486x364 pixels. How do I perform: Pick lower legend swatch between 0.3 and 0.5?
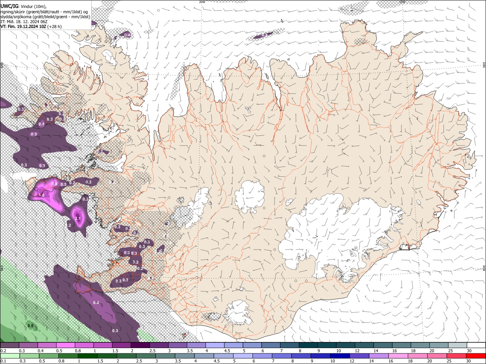[x=29, y=356]
